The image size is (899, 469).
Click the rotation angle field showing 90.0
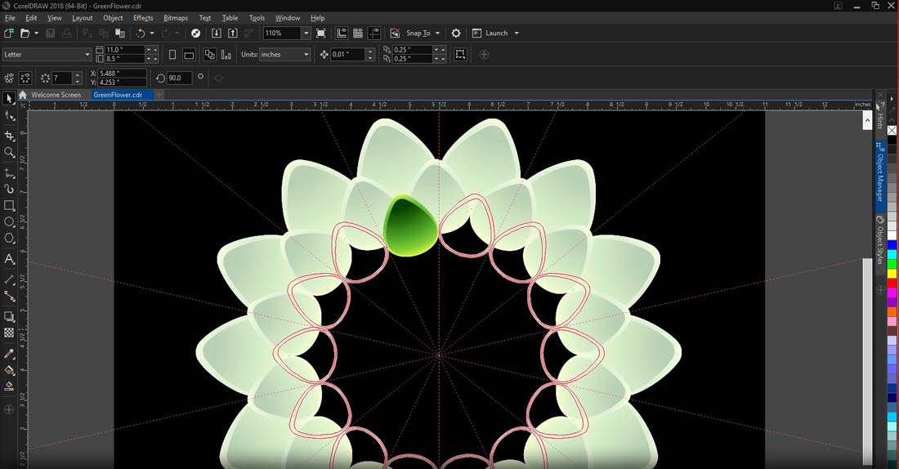(x=179, y=78)
